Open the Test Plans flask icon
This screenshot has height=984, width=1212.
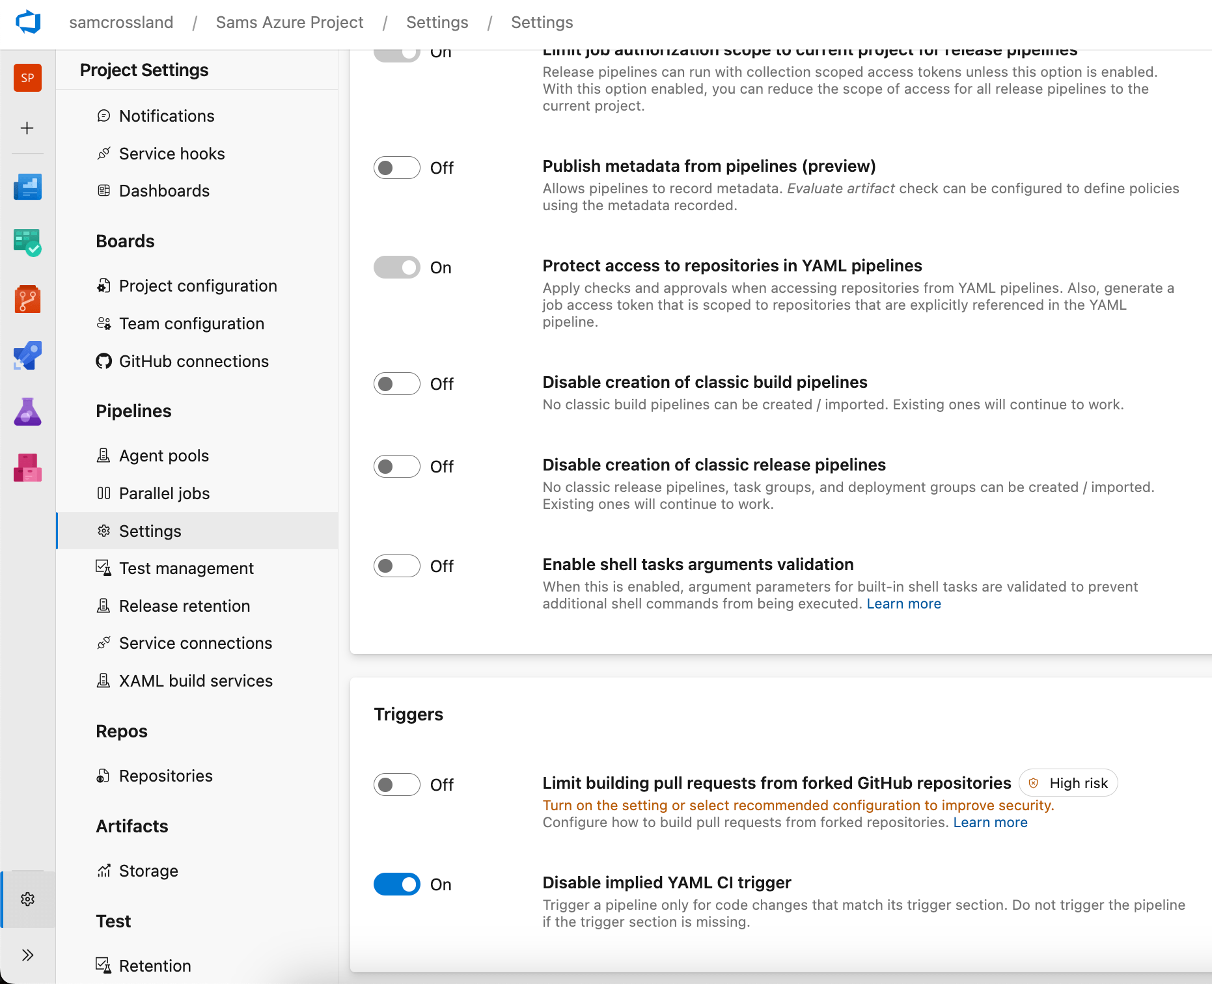tap(27, 412)
